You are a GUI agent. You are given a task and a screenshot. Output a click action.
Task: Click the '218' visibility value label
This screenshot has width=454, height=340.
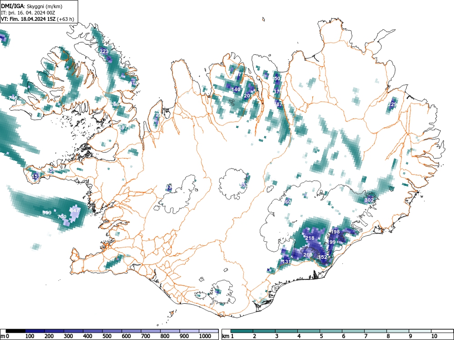click(310, 238)
